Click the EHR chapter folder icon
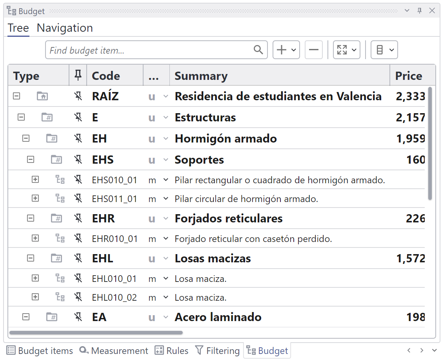442x361 pixels. point(56,218)
